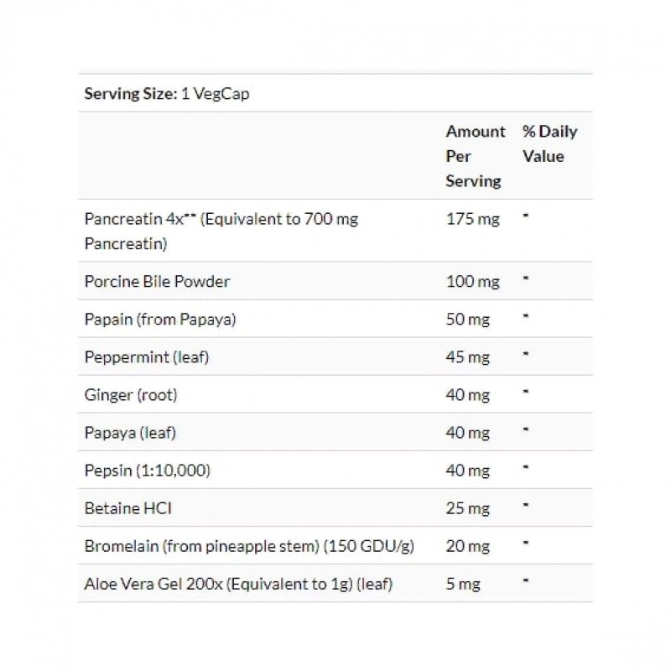
Task: Select the Papaya (leaf) ingredient name
Action: pos(130,433)
